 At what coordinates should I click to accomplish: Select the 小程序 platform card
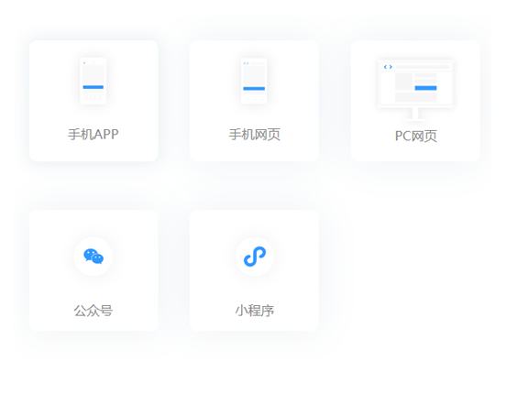[254, 270]
